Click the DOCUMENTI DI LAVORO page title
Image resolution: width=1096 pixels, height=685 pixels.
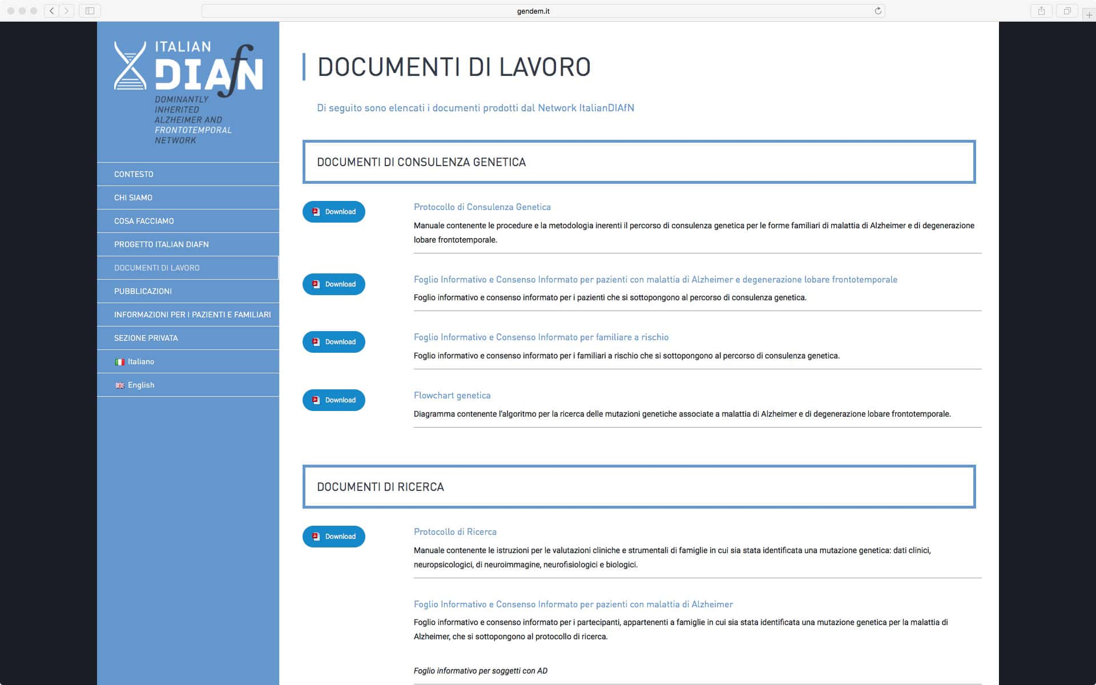point(454,67)
